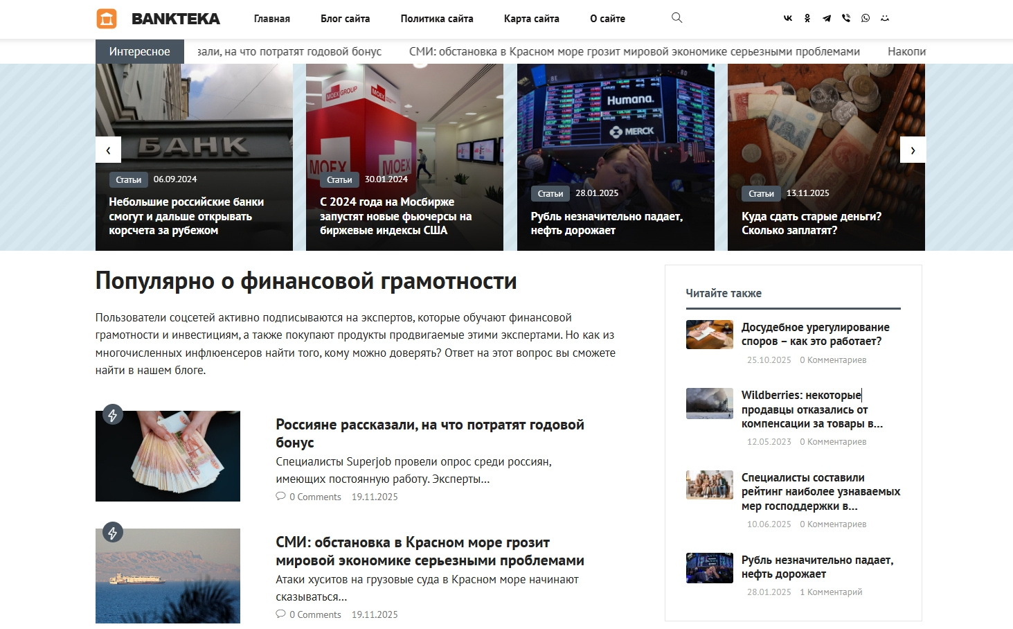Screen dimensions: 1013x629
Task: Open 1 Комментарий under sidebar Рубль item
Action: [831, 592]
